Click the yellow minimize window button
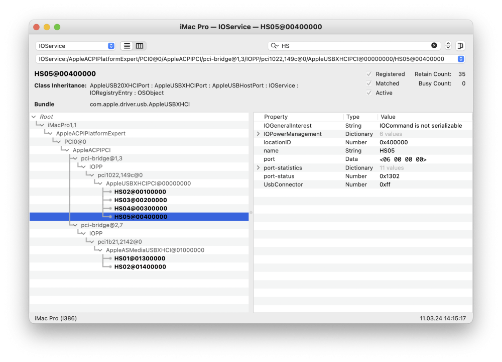Viewport: 502px width, 362px height. (47, 27)
